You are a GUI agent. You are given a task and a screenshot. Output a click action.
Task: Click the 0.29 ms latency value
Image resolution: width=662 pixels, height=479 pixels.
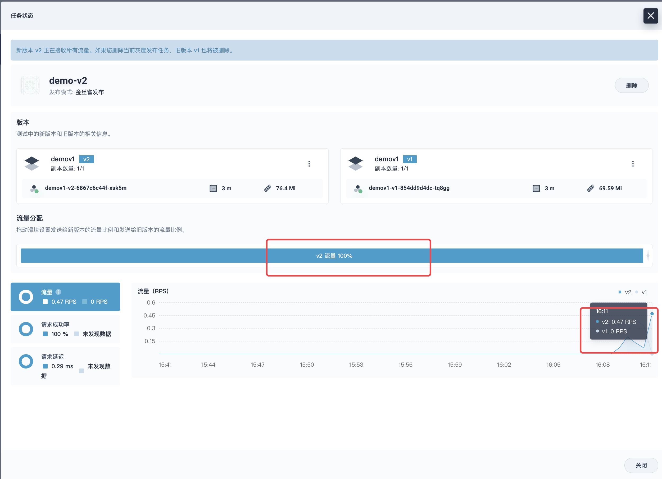(x=62, y=366)
